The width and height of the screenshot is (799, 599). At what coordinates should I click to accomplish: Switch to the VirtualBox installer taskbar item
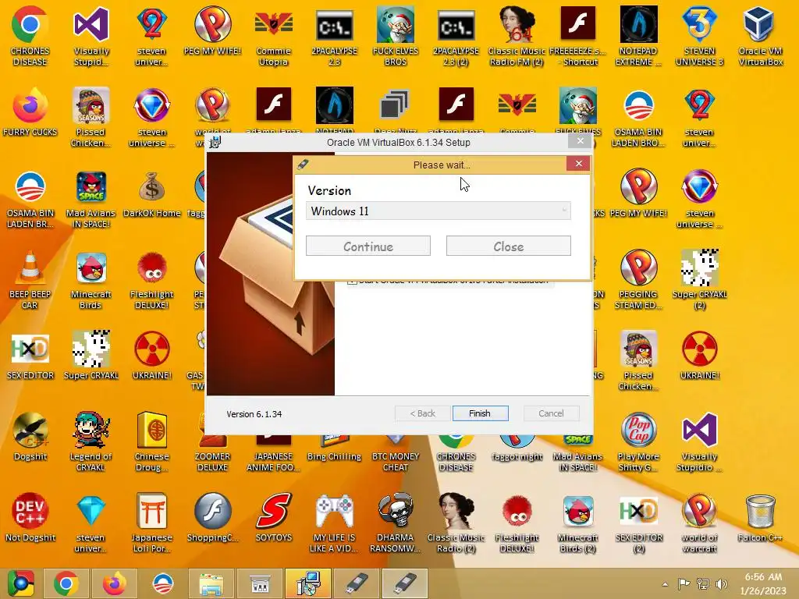tap(307, 583)
